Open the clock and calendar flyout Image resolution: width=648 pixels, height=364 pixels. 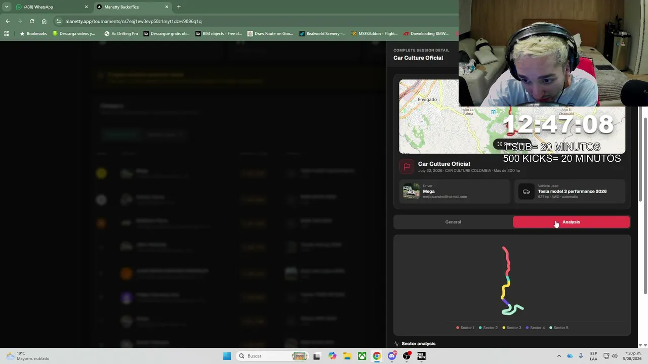(x=633, y=356)
